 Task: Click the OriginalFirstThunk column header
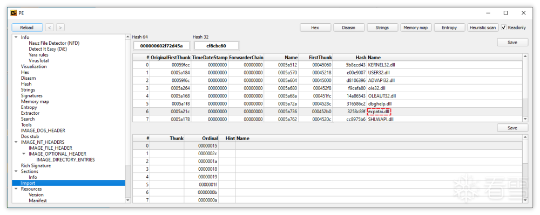(x=170, y=57)
